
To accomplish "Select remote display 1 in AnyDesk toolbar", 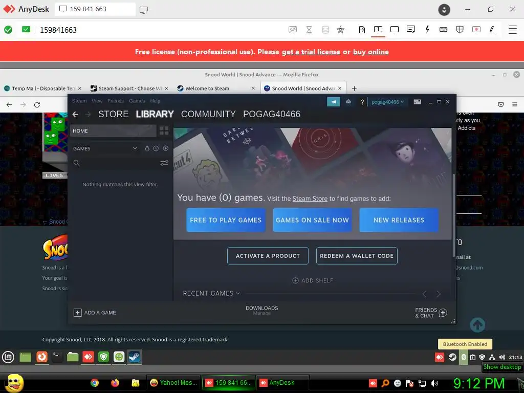I will pyautogui.click(x=378, y=29).
